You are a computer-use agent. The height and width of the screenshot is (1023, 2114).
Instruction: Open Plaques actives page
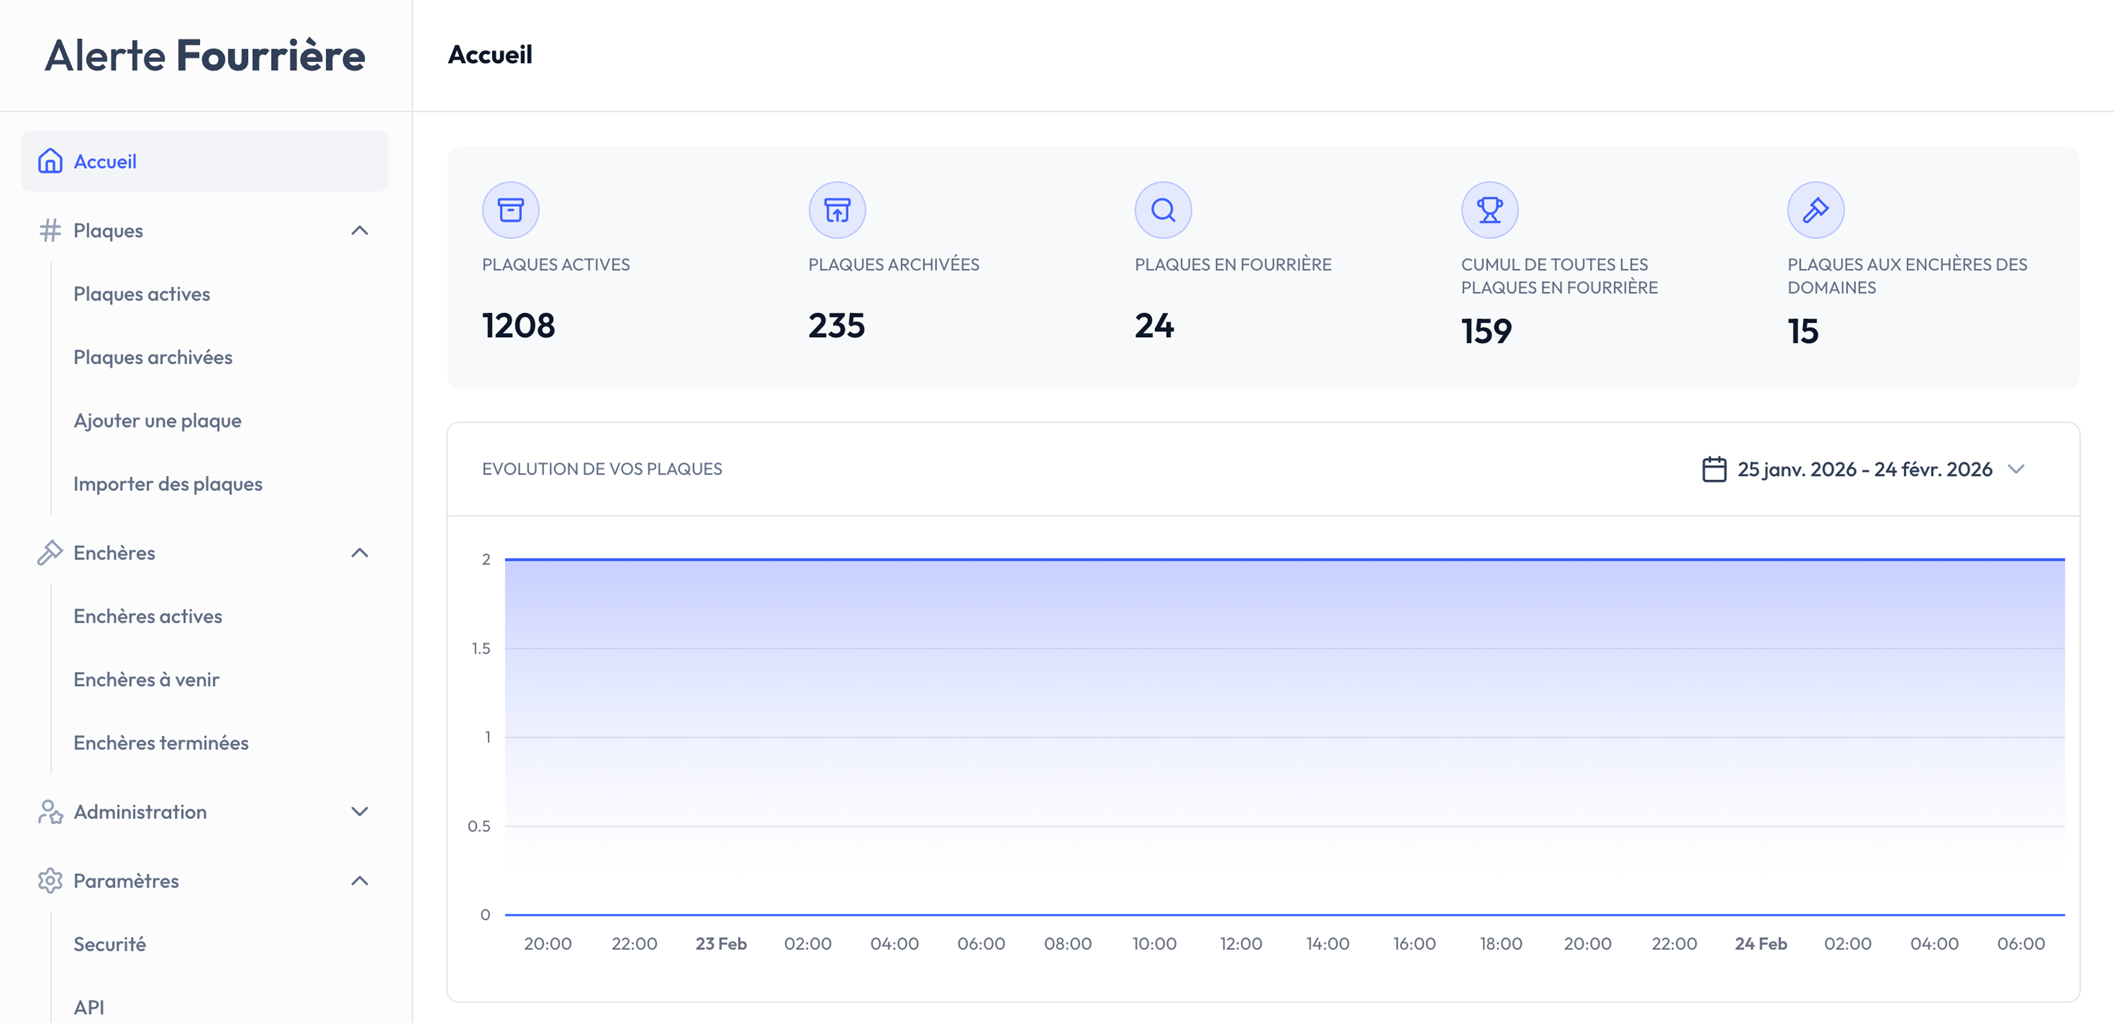point(141,294)
